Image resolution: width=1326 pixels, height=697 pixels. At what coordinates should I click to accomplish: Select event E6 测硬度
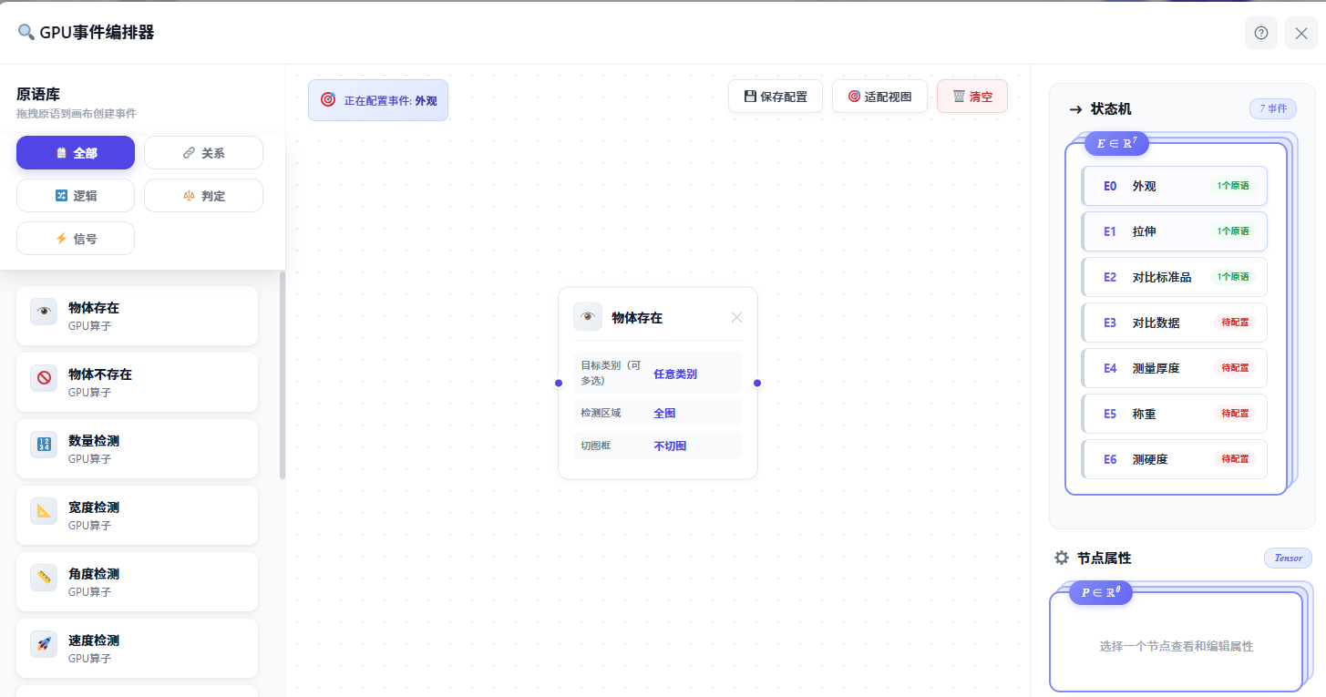(1174, 459)
